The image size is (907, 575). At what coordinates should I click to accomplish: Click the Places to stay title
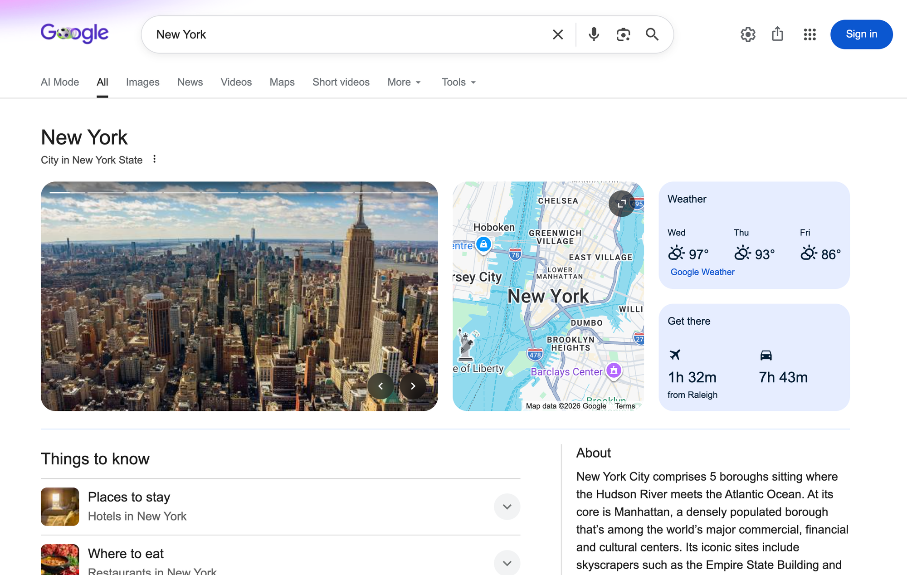(129, 497)
